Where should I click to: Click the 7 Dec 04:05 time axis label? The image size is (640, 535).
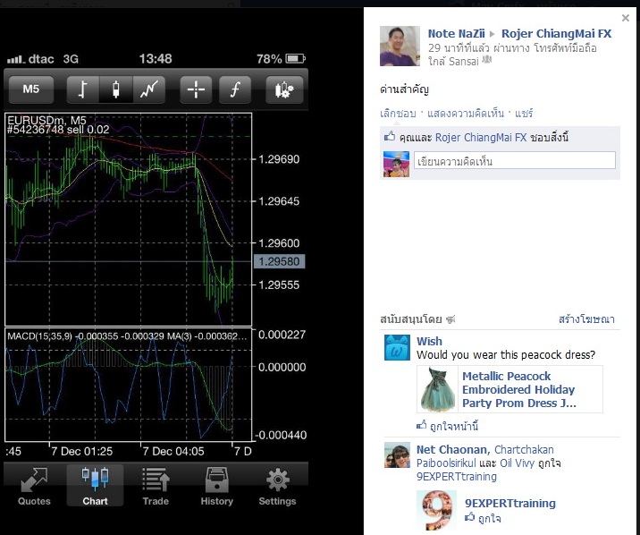tap(173, 451)
